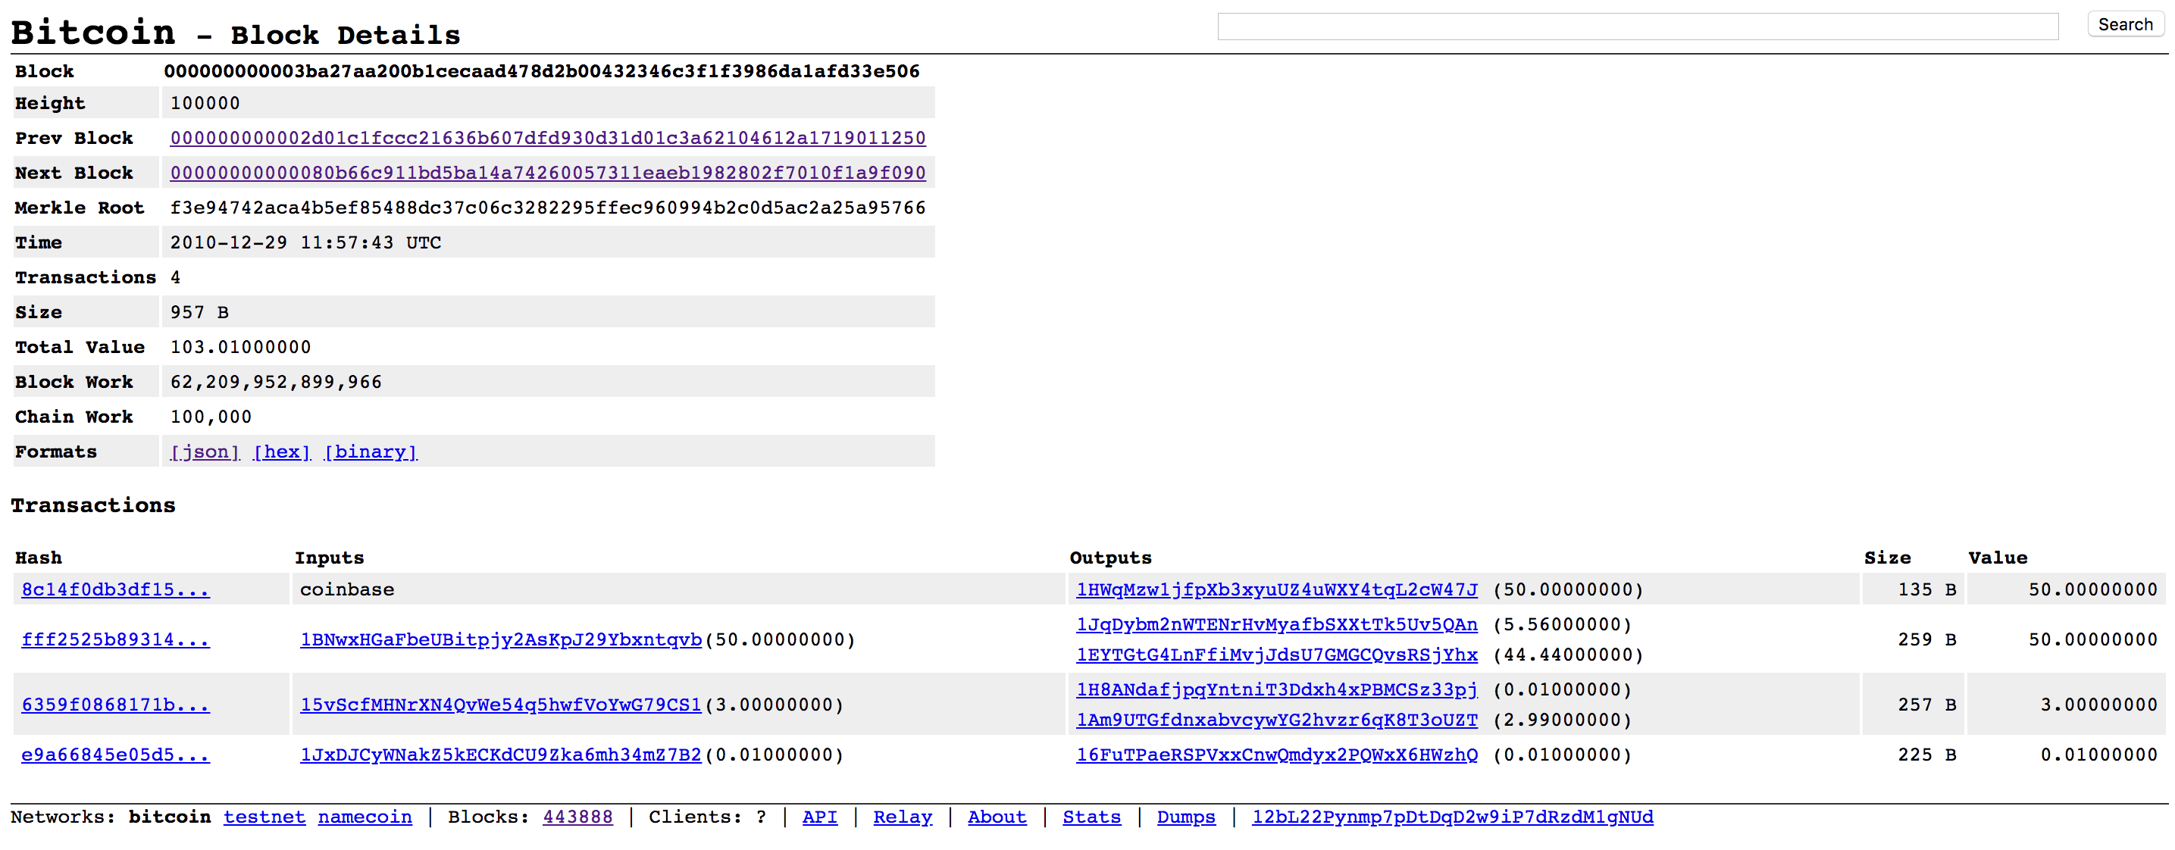This screenshot has width=2175, height=850.
Task: Open output address 1JqDybm2nWTENrHvMyafbSXXtTk5Uv5QAn
Action: coord(1275,625)
